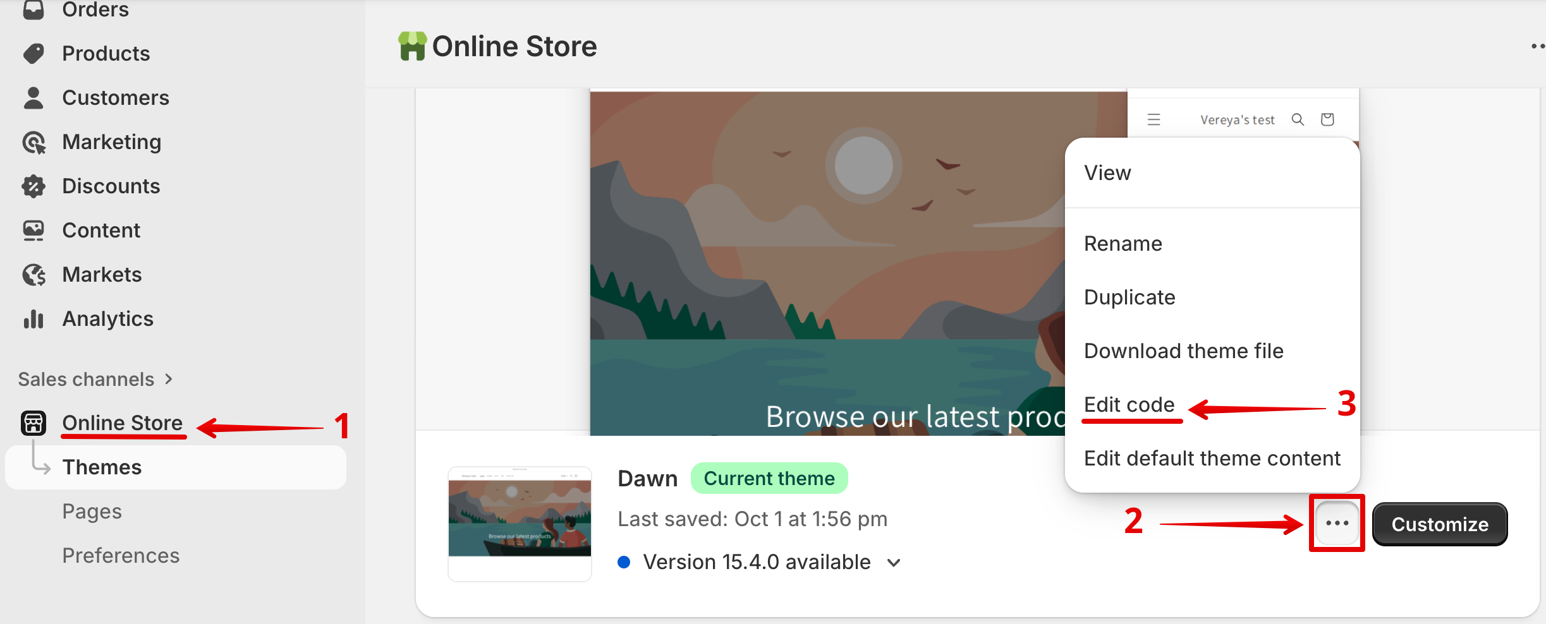Open Content section
Screen dimensions: 1546x624
(101, 231)
